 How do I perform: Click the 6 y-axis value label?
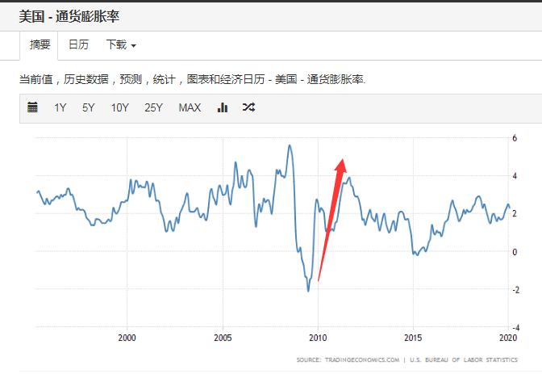[x=515, y=138]
